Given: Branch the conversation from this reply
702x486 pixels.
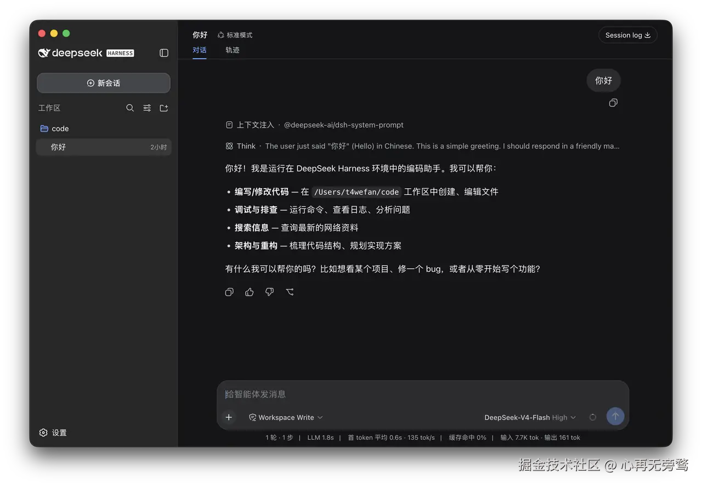Looking at the screenshot, I should coord(290,292).
